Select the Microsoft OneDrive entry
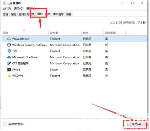The width and height of the screenshot is (150, 131). [25, 57]
